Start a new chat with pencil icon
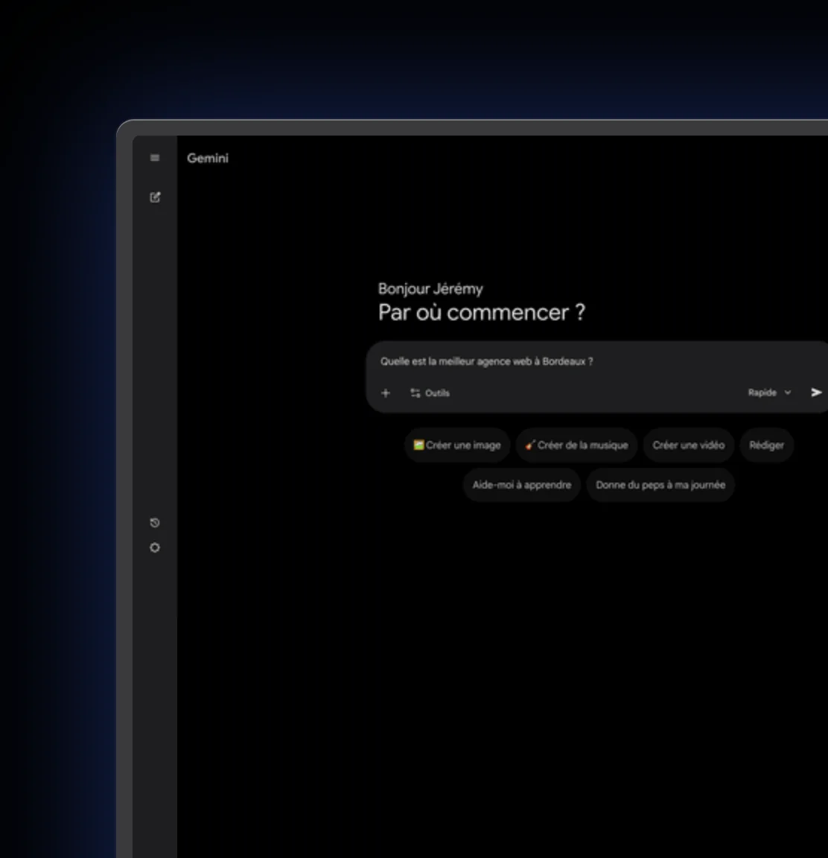The width and height of the screenshot is (828, 858). point(156,197)
